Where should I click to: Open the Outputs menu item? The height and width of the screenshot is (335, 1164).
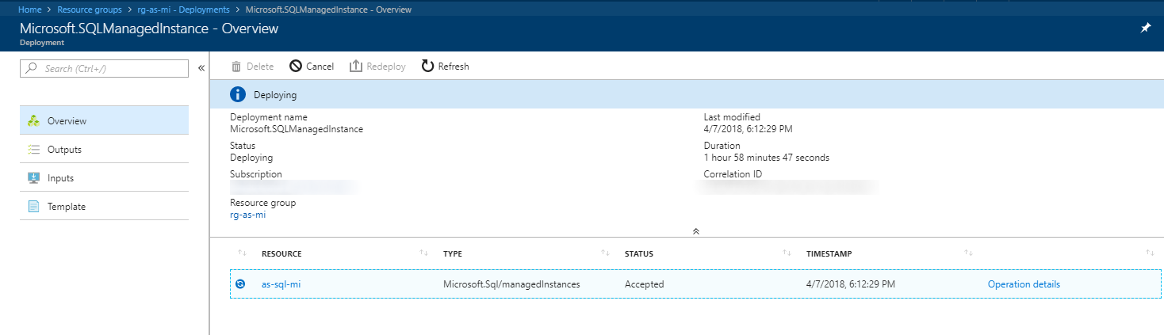(64, 150)
